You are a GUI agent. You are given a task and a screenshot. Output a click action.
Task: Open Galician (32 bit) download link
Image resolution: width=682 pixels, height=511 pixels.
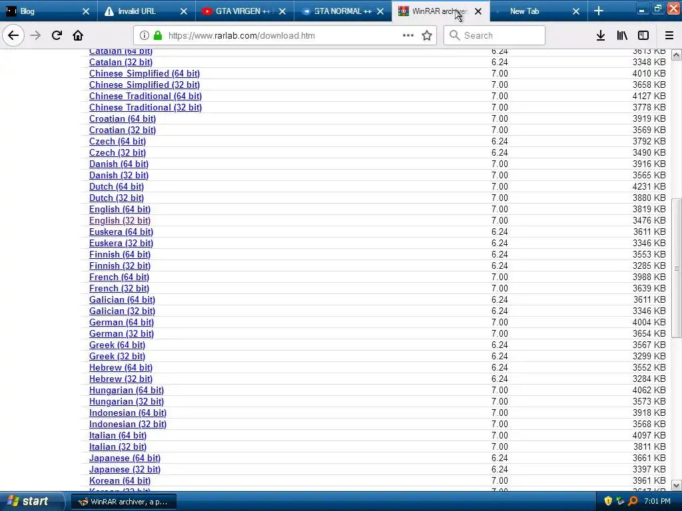123,311
